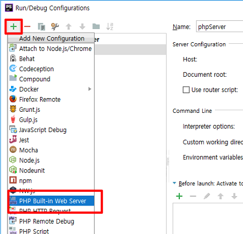Choose PHP Remote Debug

click(51, 221)
